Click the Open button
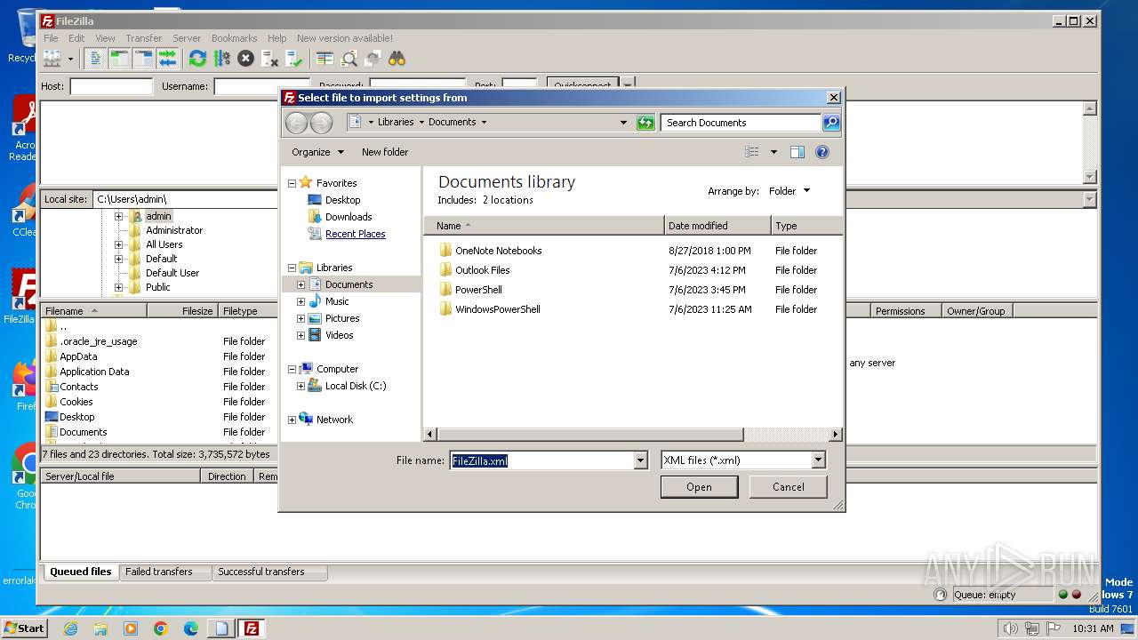The width and height of the screenshot is (1138, 640). (699, 487)
